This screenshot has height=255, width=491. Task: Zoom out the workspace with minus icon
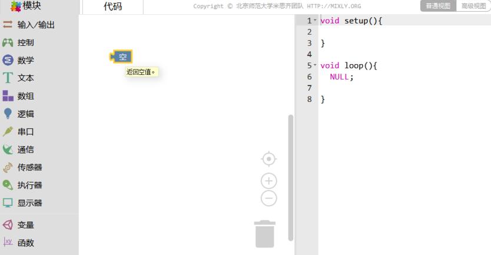[x=268, y=198]
